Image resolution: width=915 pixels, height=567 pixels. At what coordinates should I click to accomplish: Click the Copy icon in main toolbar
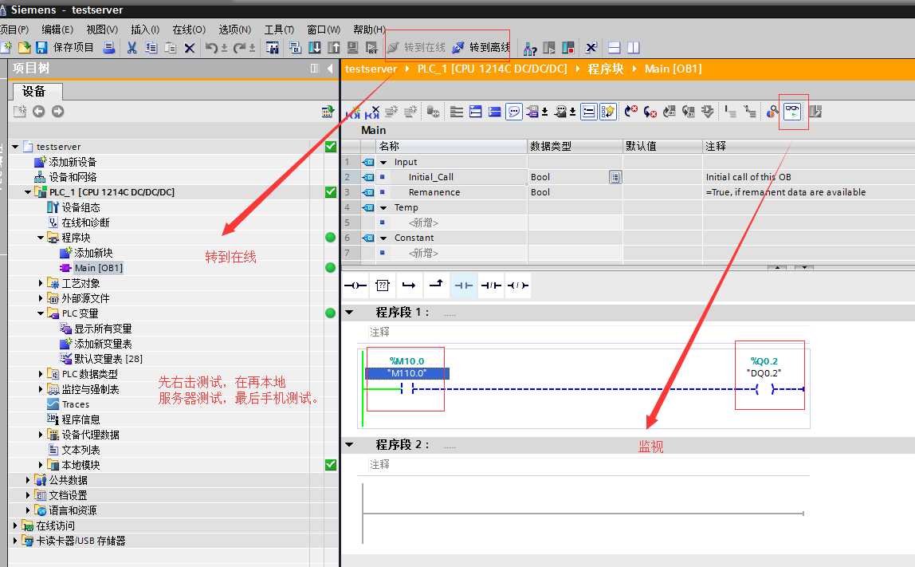click(151, 47)
